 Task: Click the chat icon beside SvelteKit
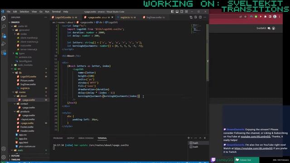point(269,28)
